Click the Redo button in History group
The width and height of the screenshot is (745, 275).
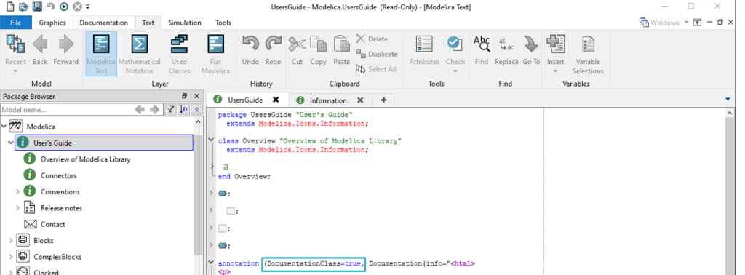pyautogui.click(x=274, y=50)
